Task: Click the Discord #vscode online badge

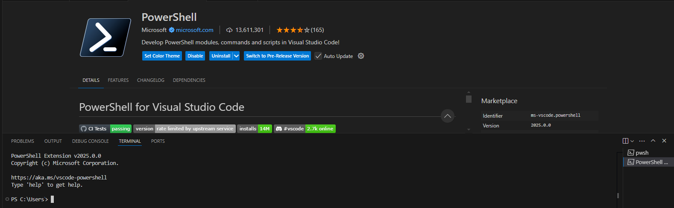Action: coord(305,129)
